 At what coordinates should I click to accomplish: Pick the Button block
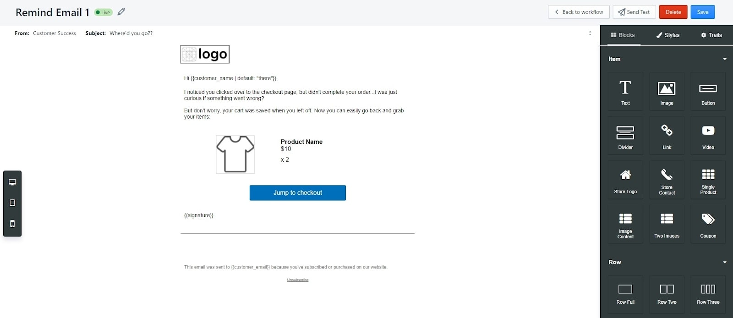point(708,92)
